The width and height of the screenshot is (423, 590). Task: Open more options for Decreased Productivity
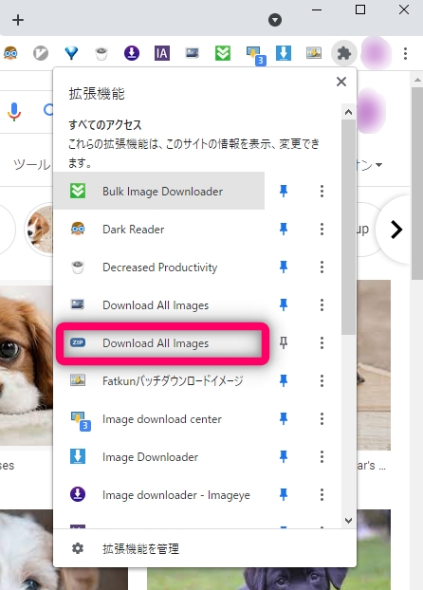coord(322,267)
